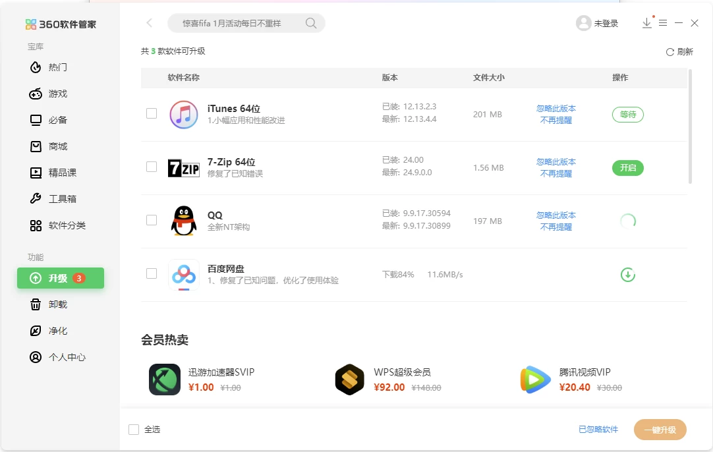Click the 刷新 refresh button
713x452 pixels.
[679, 52]
